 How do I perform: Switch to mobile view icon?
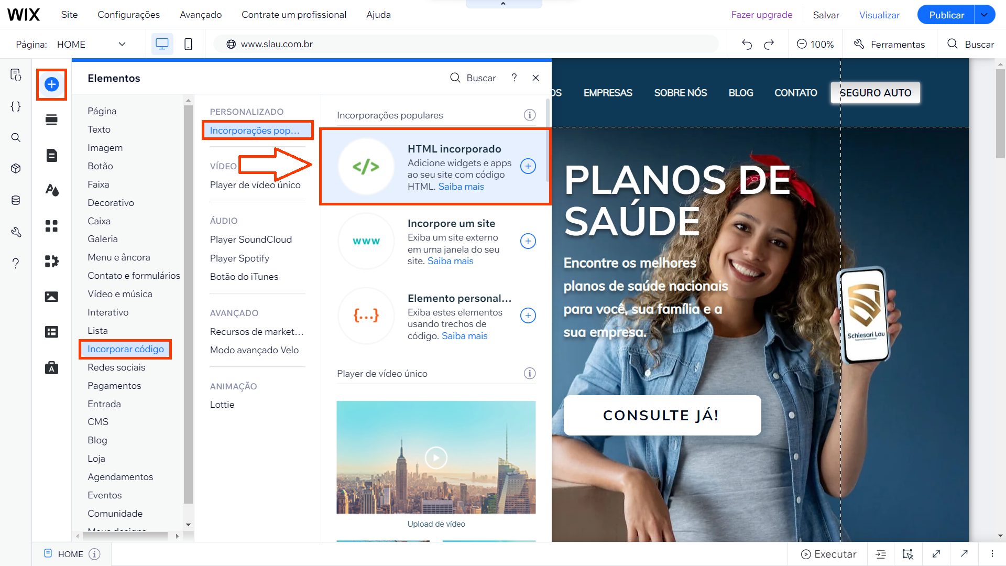(188, 45)
